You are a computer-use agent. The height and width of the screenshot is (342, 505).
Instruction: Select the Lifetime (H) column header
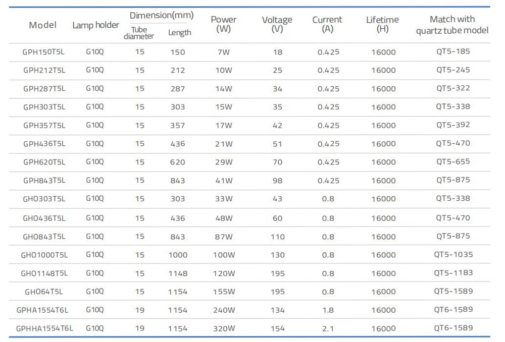pyautogui.click(x=382, y=24)
